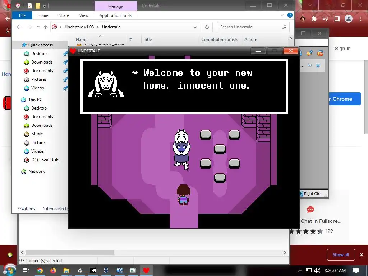
Task: Go back in File Explorer
Action: click(x=19, y=27)
